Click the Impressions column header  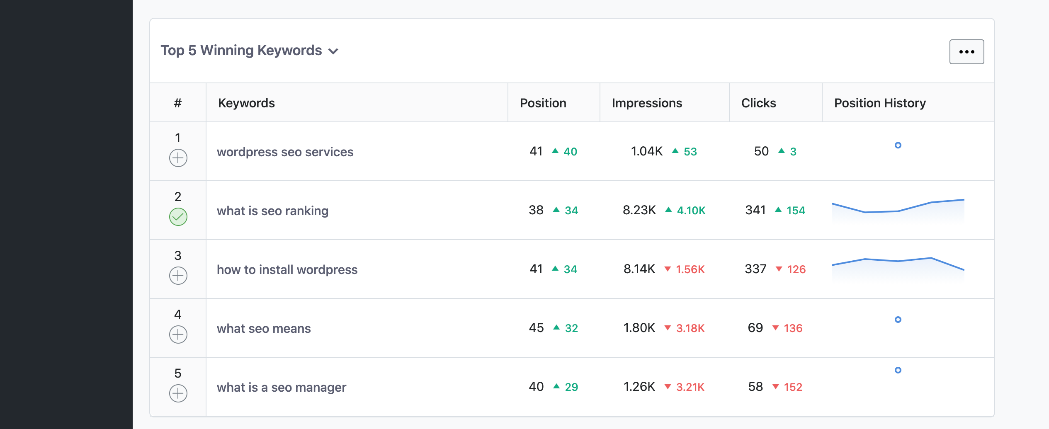pyautogui.click(x=647, y=102)
